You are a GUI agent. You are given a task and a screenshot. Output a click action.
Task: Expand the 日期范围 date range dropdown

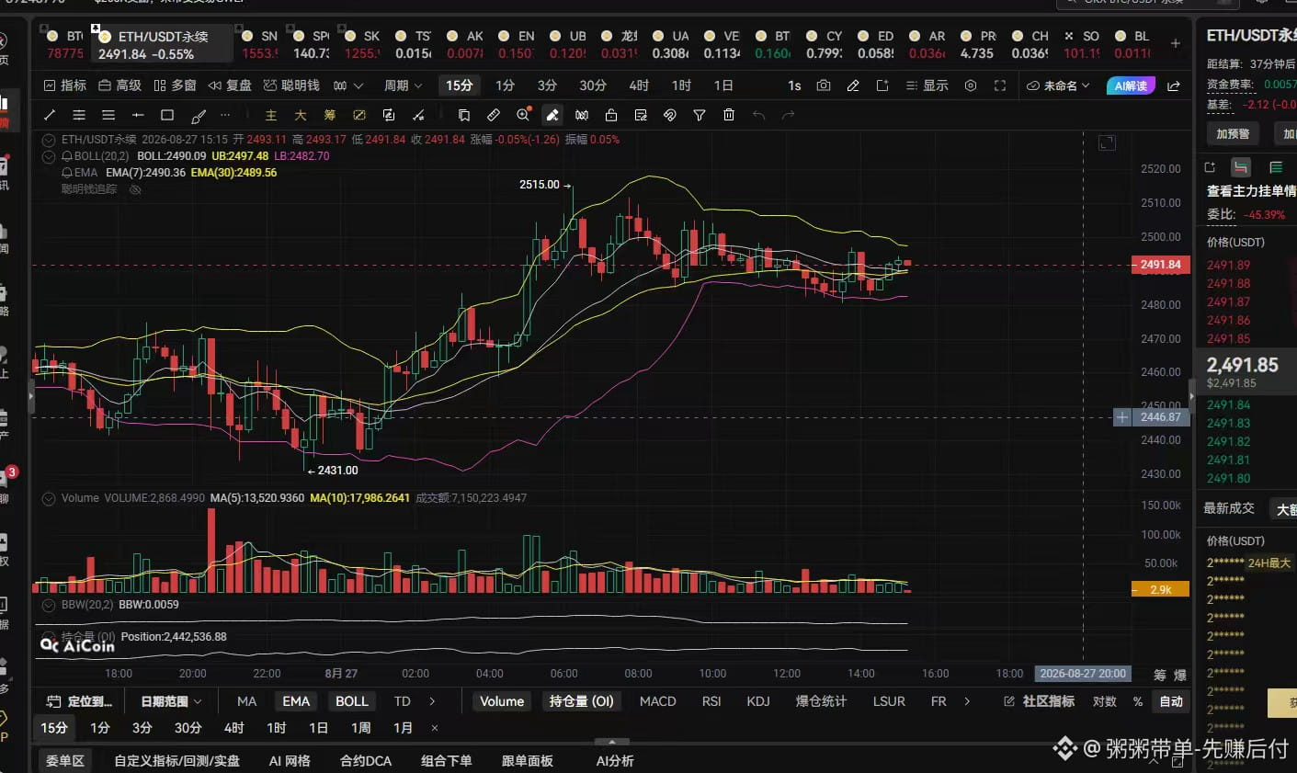pyautogui.click(x=171, y=701)
